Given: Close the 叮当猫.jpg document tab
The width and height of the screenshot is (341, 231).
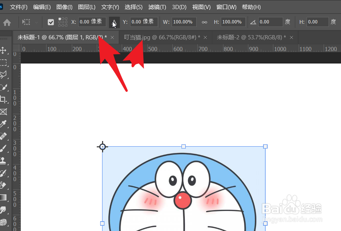Looking at the screenshot, I should coord(205,38).
